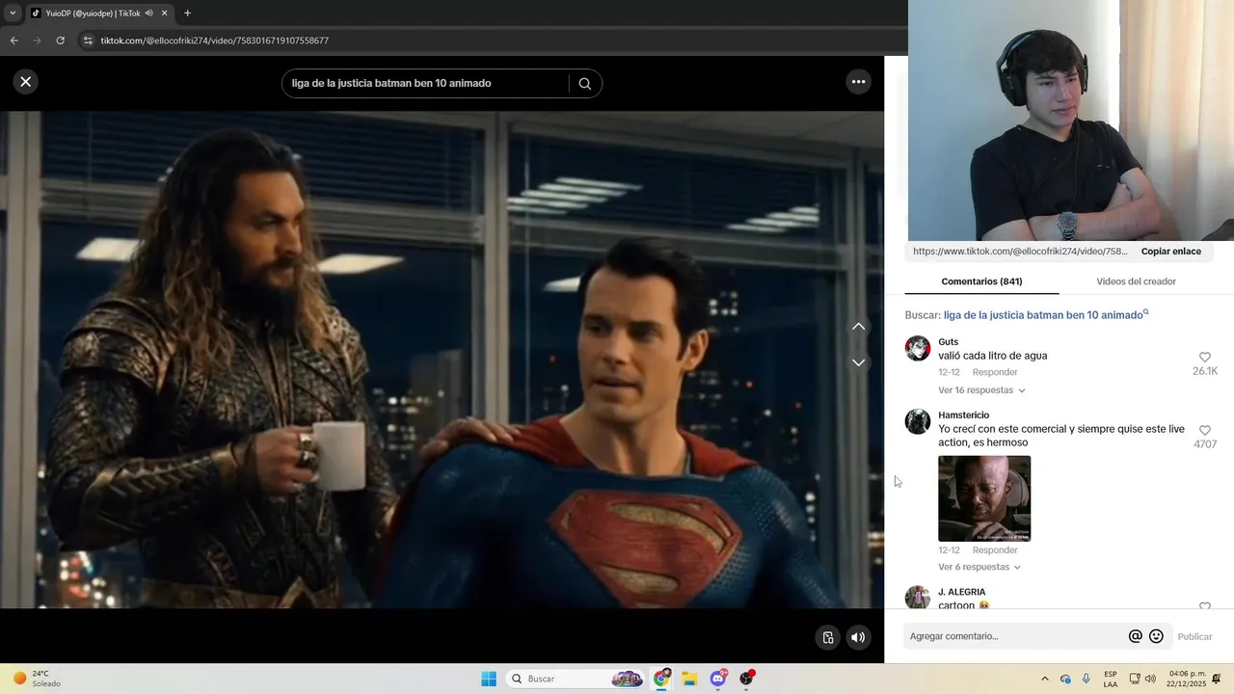Click the site info icon in address bar
1234x694 pixels.
coord(88,40)
